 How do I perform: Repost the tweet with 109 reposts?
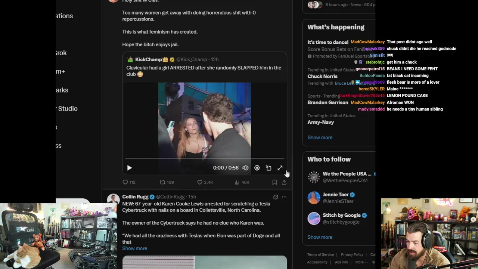[x=167, y=182]
